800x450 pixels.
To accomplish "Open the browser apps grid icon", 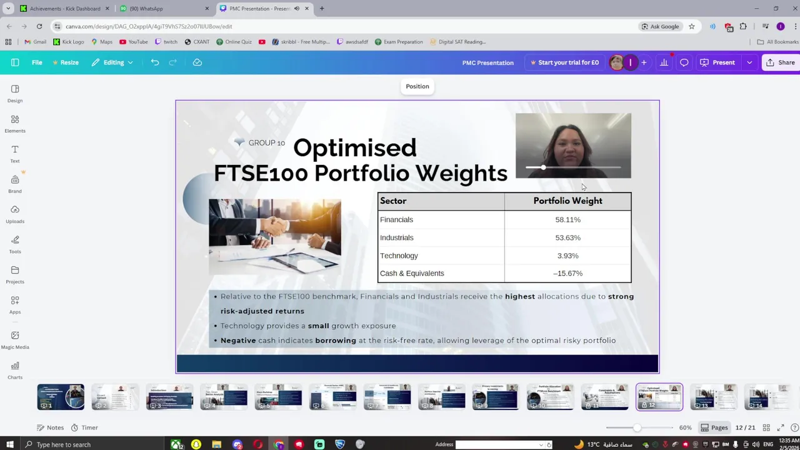I will 9,42.
